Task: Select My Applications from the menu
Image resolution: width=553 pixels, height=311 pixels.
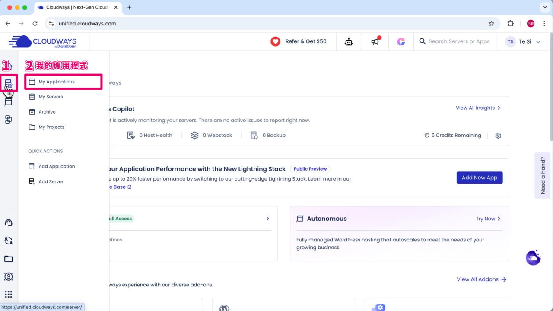Action: [57, 82]
